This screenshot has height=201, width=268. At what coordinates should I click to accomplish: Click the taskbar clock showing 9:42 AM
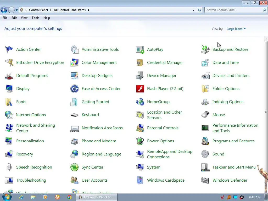click(254, 197)
